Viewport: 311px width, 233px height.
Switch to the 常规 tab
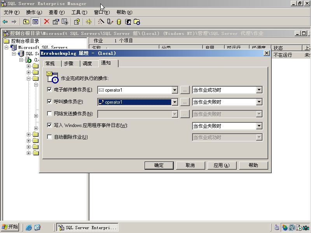(x=52, y=64)
